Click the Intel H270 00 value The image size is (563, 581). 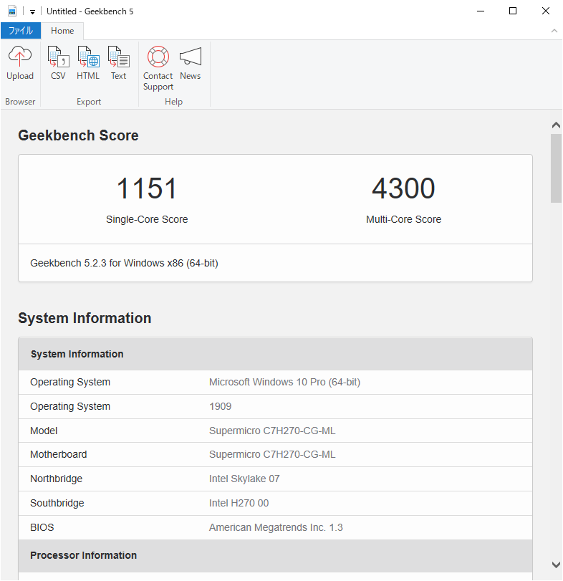pos(239,503)
